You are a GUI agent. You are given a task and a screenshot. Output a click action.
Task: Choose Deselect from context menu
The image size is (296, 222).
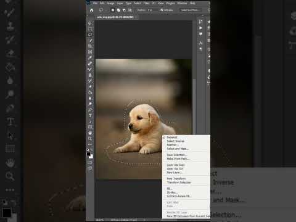(172, 138)
